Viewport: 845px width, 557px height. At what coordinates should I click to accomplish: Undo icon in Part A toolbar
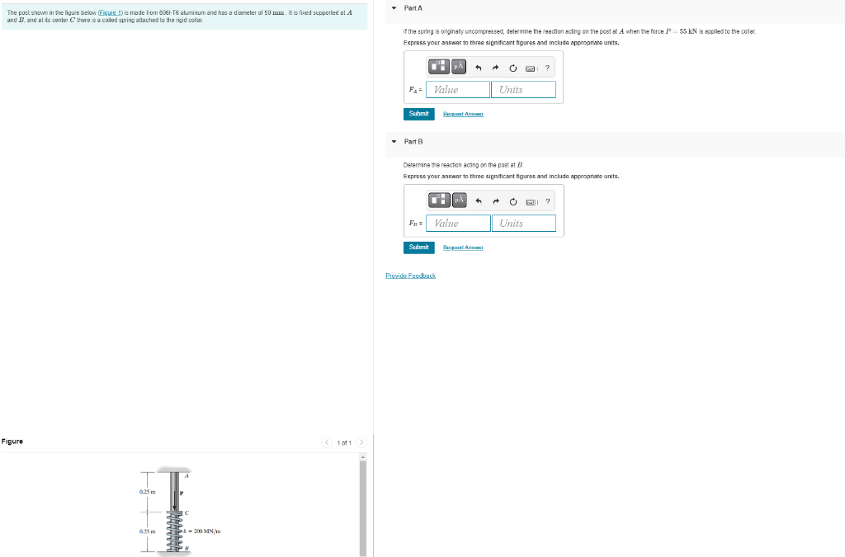(478, 68)
